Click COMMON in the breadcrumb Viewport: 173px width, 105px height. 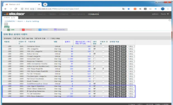(9, 21)
